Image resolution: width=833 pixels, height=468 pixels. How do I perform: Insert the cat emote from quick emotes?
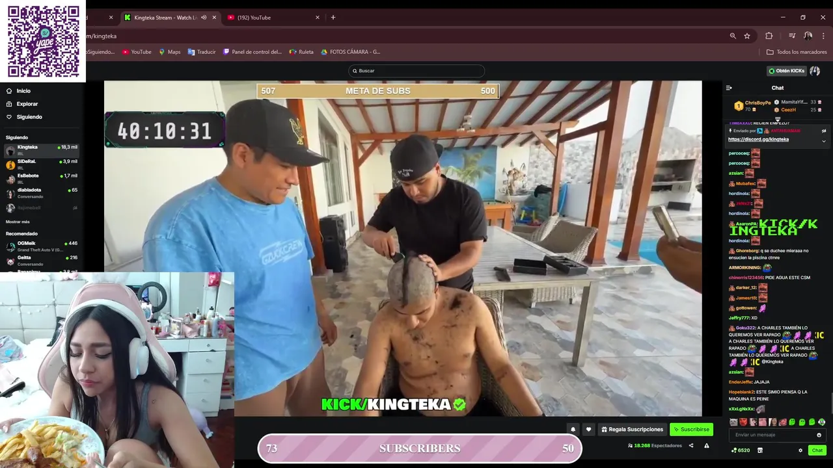[x=734, y=422]
